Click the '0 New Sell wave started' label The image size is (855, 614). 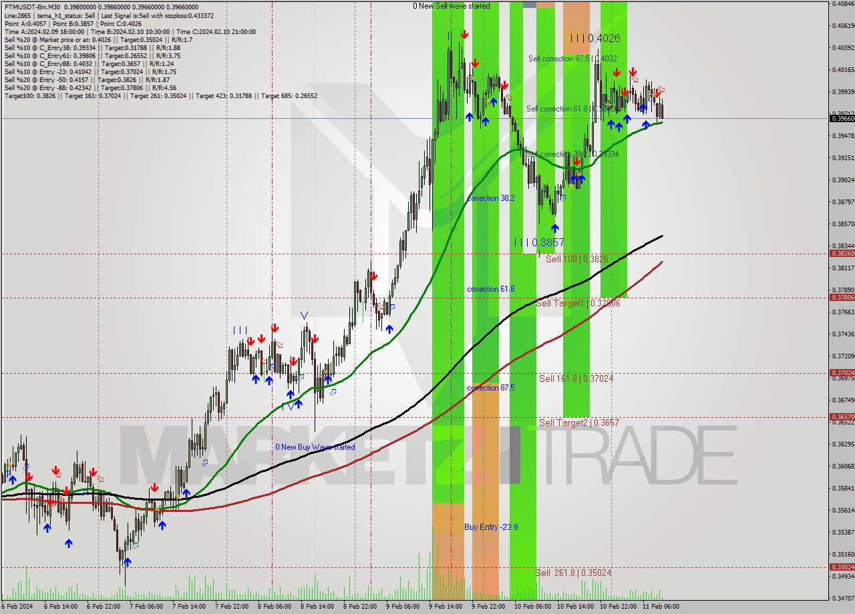(x=451, y=6)
